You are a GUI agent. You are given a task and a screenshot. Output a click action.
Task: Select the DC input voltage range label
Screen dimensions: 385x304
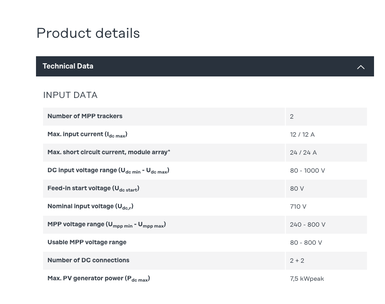pyautogui.click(x=108, y=170)
